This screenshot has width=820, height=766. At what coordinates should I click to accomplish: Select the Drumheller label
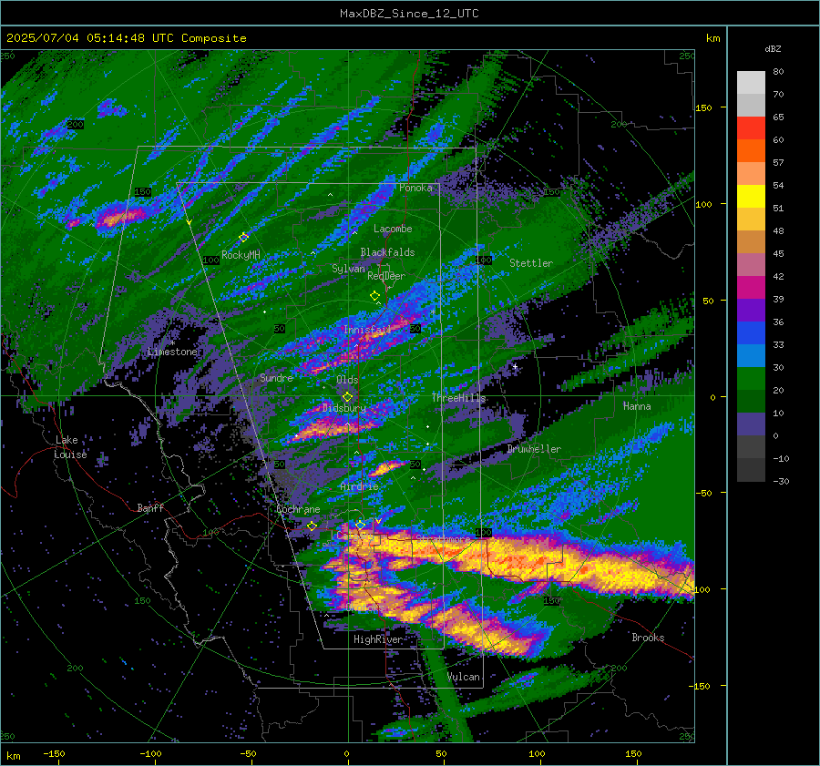(534, 449)
